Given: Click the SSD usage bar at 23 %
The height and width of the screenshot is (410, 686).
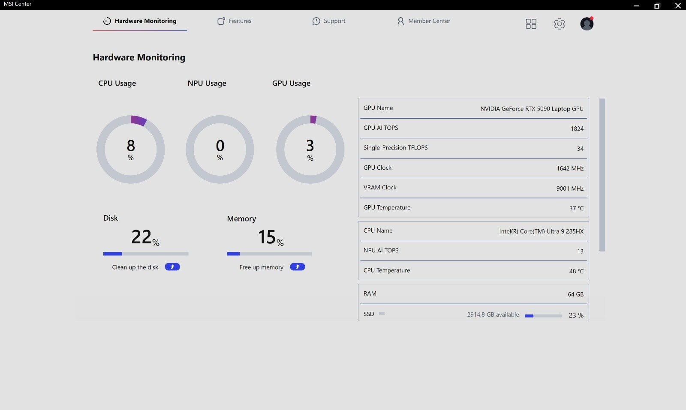Looking at the screenshot, I should pyautogui.click(x=543, y=316).
